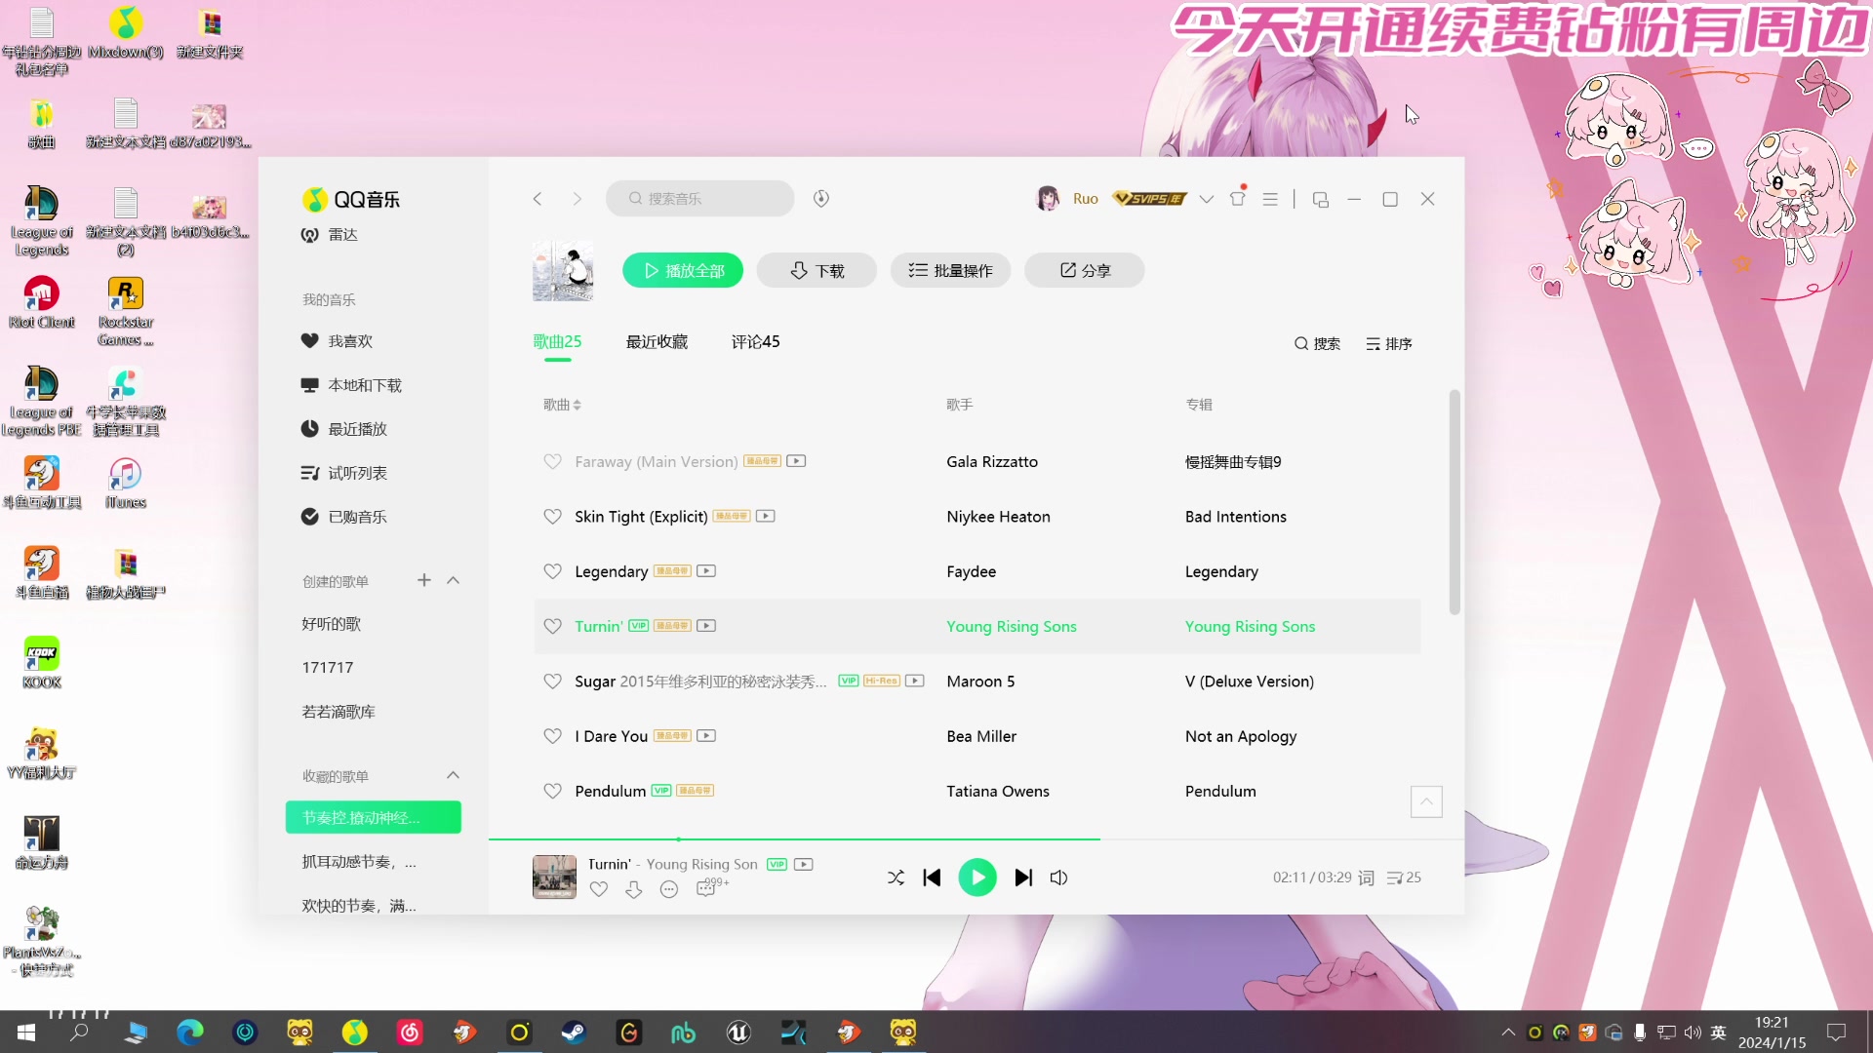Click the shuffle playback mode icon
The width and height of the screenshot is (1873, 1053).
pyautogui.click(x=895, y=877)
